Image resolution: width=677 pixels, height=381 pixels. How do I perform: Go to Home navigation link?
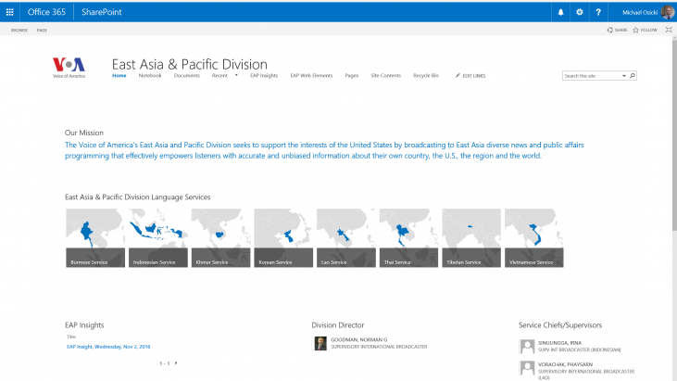[x=119, y=76]
